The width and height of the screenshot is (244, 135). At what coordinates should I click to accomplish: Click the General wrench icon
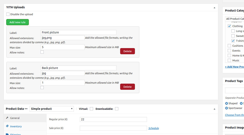click(x=7, y=118)
